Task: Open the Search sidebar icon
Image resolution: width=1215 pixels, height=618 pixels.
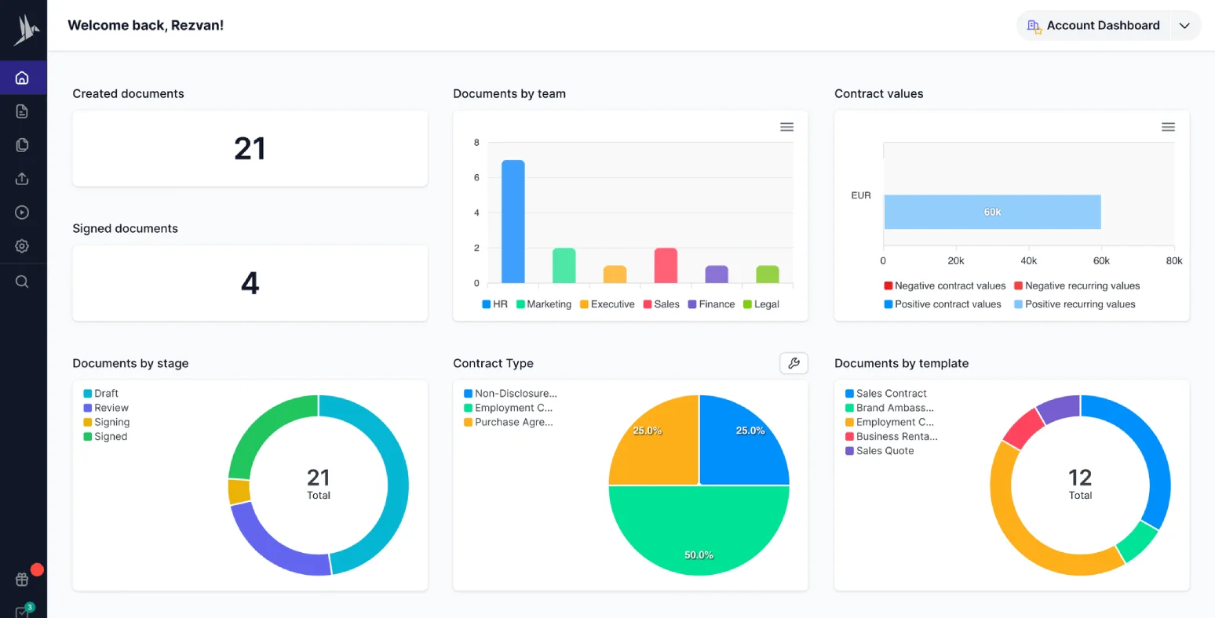Action: (x=22, y=282)
